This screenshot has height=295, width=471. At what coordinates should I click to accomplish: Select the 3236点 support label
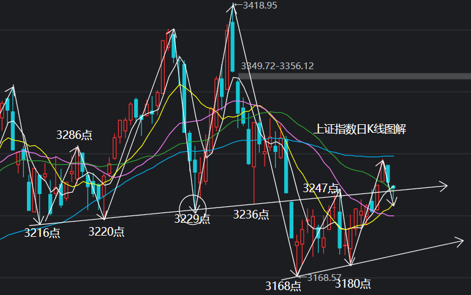[251, 215]
